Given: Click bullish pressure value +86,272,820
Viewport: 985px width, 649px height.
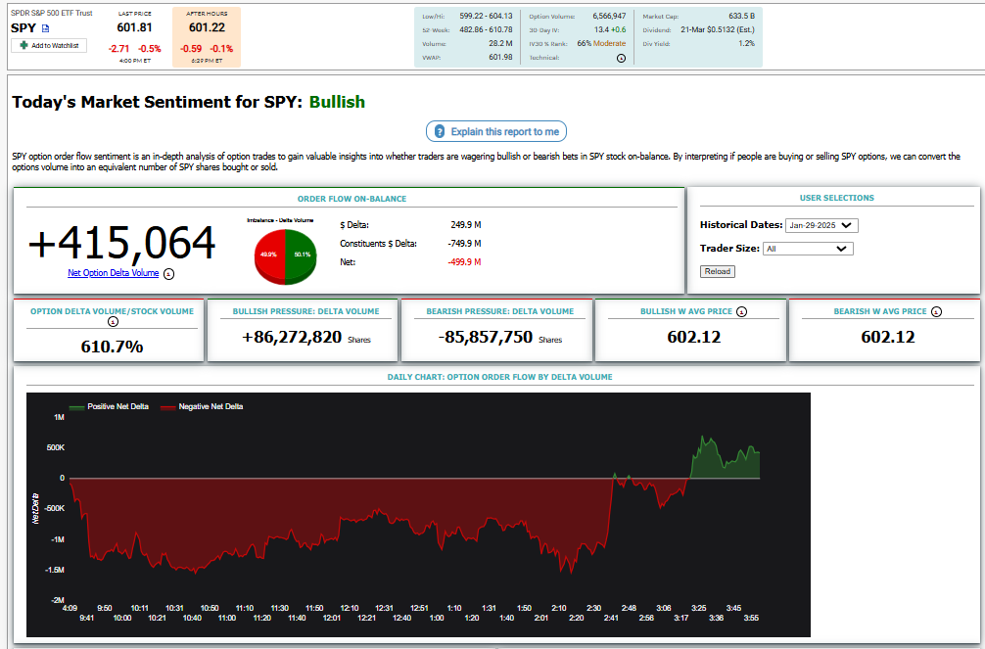Looking at the screenshot, I should [x=292, y=338].
